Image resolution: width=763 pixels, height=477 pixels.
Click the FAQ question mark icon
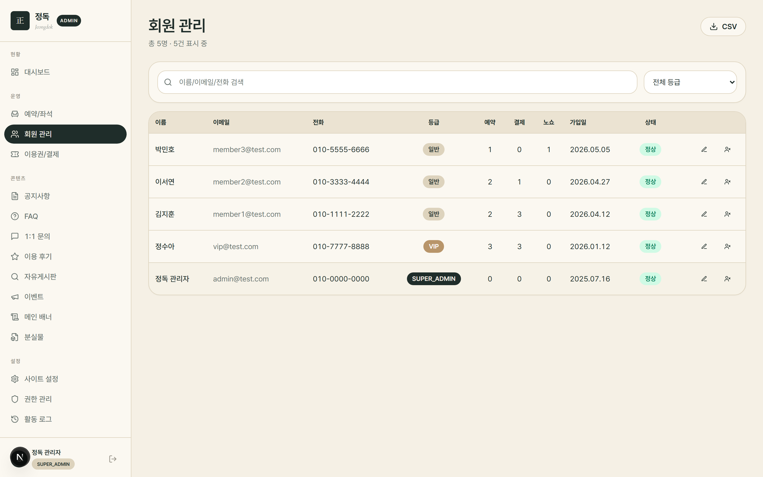(15, 217)
